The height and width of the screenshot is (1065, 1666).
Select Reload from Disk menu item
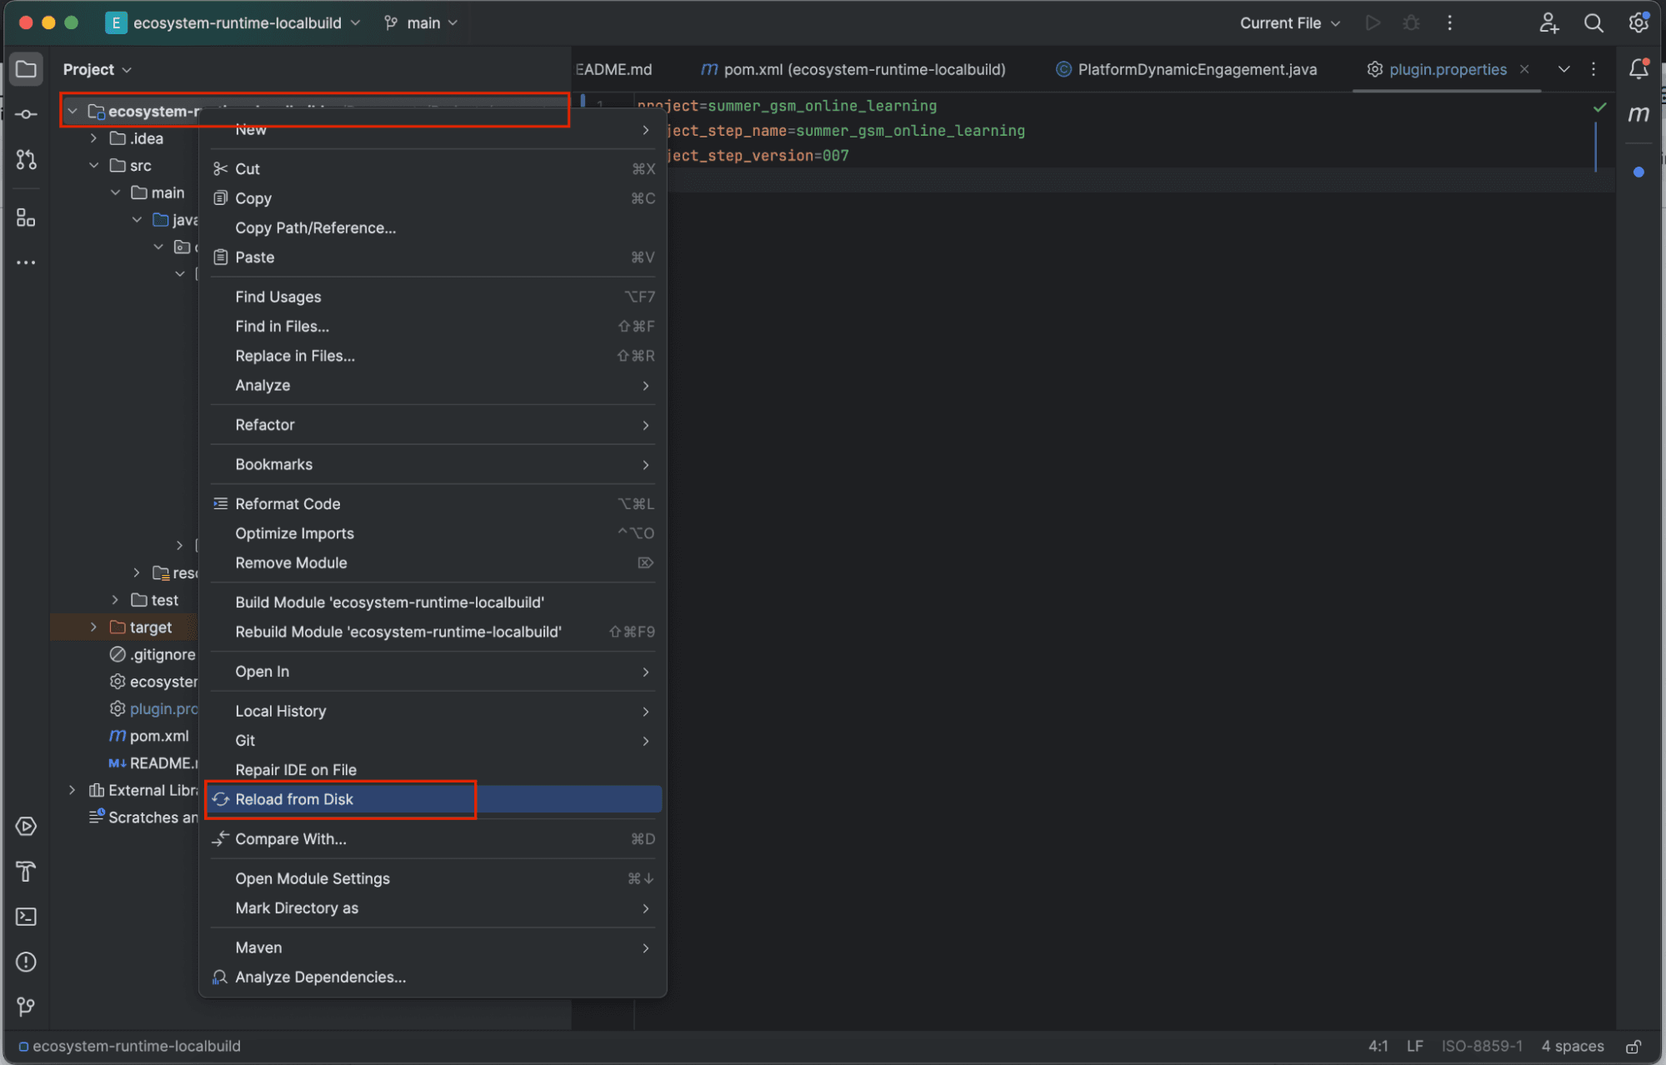click(294, 799)
